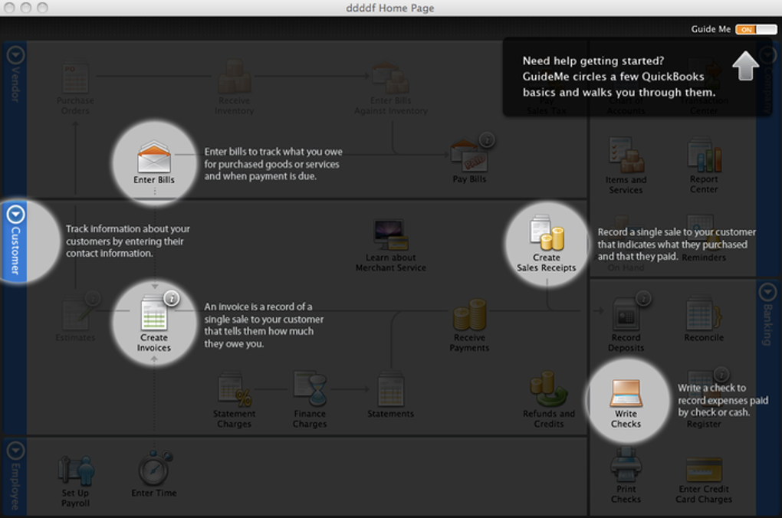The width and height of the screenshot is (782, 518).
Task: Select the Customer side tab
Action: [14, 241]
